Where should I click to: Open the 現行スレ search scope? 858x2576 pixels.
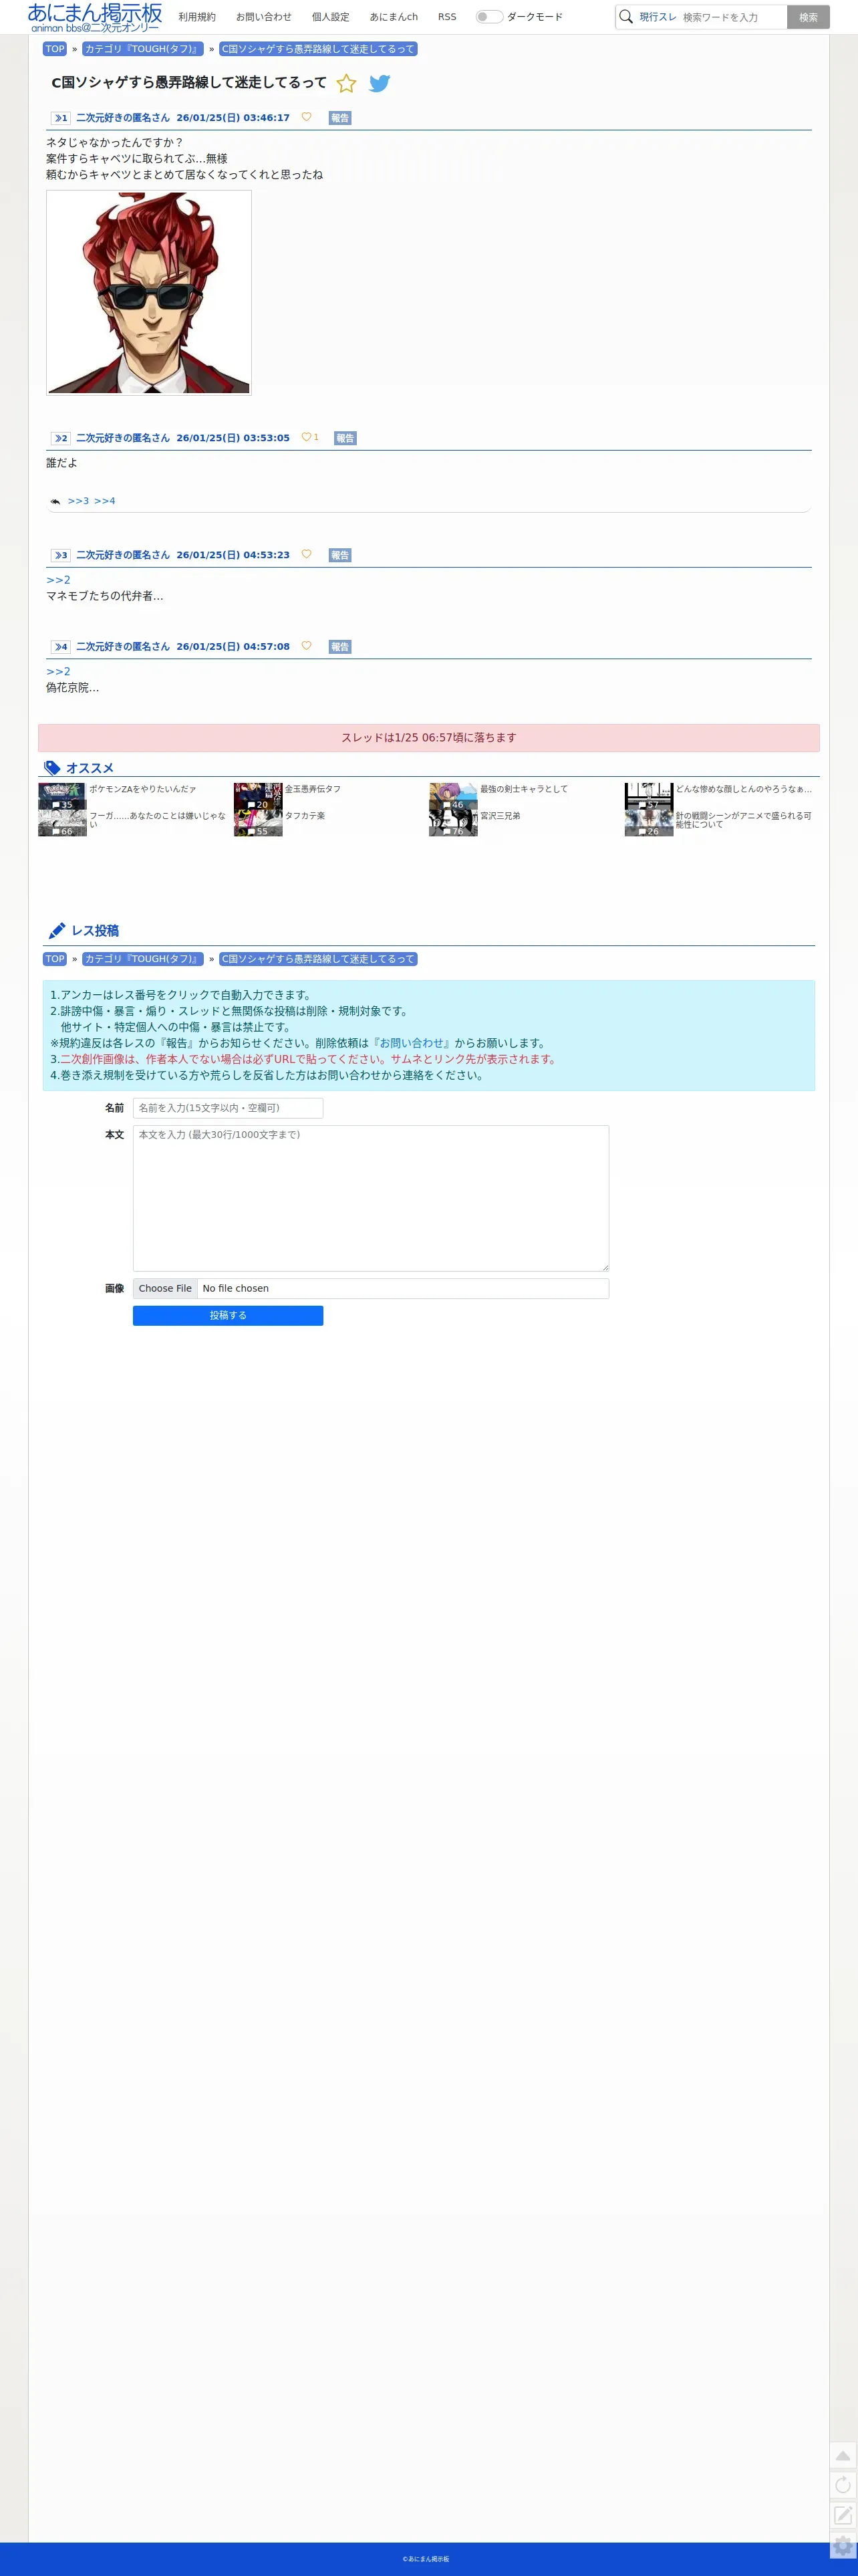[658, 17]
